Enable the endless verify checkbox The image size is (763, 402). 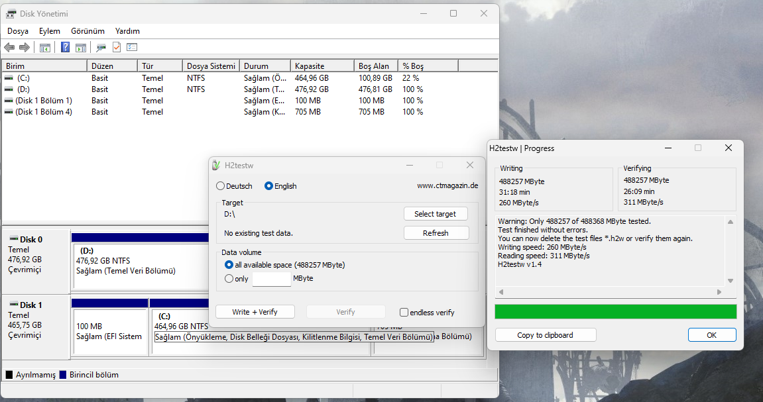coord(404,312)
